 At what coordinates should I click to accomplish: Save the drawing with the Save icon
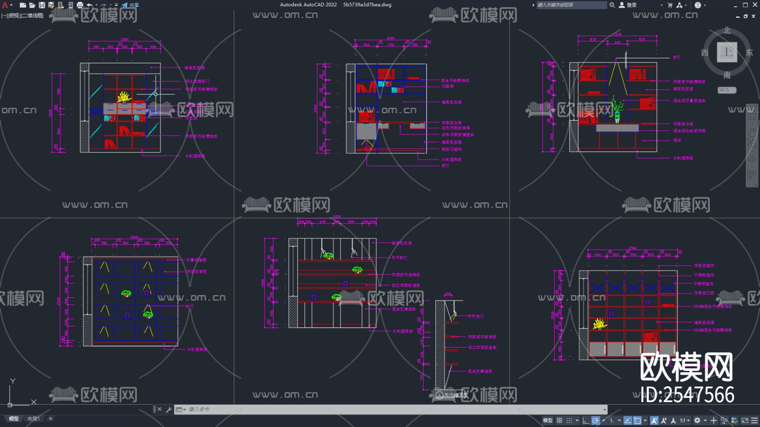42,5
